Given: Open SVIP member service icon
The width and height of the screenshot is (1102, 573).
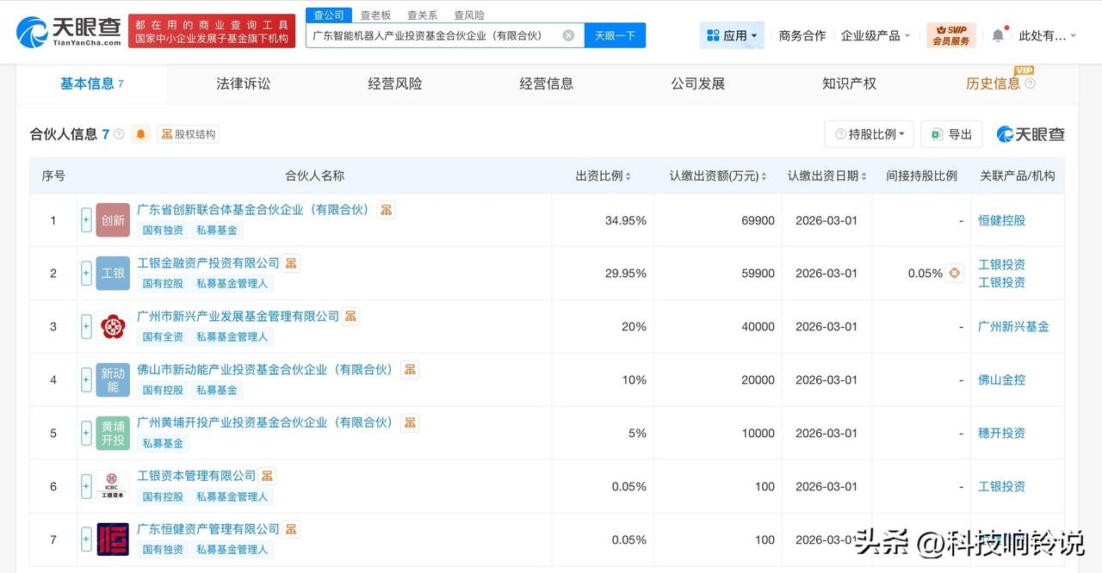Looking at the screenshot, I should 951,35.
